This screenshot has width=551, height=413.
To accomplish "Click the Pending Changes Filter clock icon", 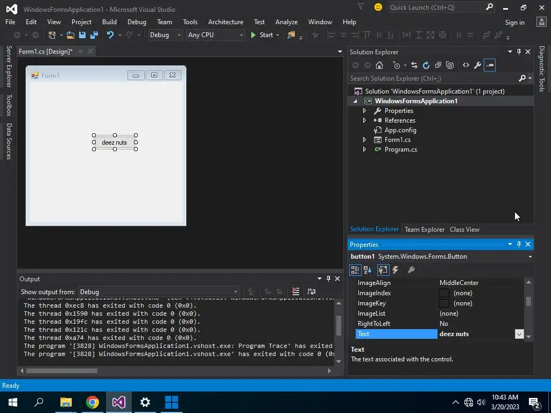I will 397,65.
